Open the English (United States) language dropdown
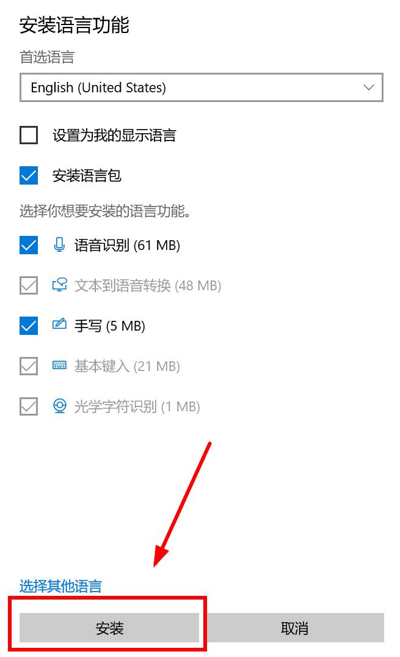The height and width of the screenshot is (657, 400). click(x=202, y=87)
